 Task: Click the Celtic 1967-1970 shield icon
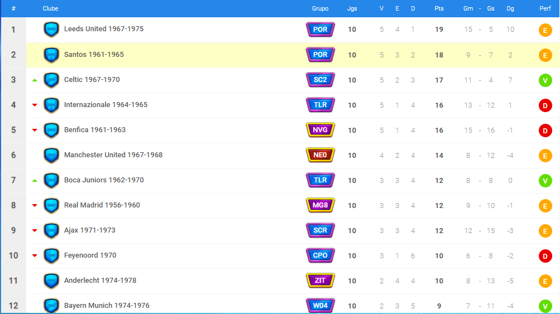click(x=51, y=80)
